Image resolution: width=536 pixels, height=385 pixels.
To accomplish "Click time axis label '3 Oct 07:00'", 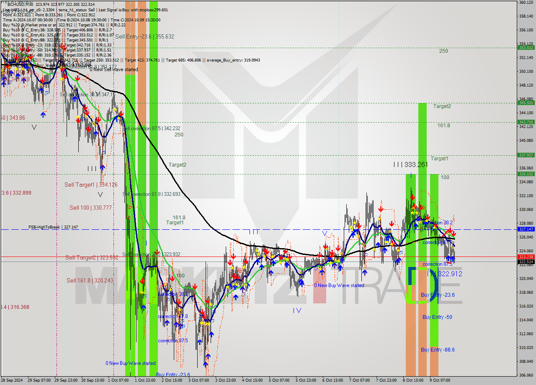I will pos(199,380).
